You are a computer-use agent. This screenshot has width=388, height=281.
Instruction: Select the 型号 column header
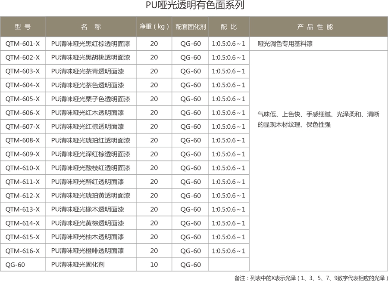pyautogui.click(x=23, y=27)
